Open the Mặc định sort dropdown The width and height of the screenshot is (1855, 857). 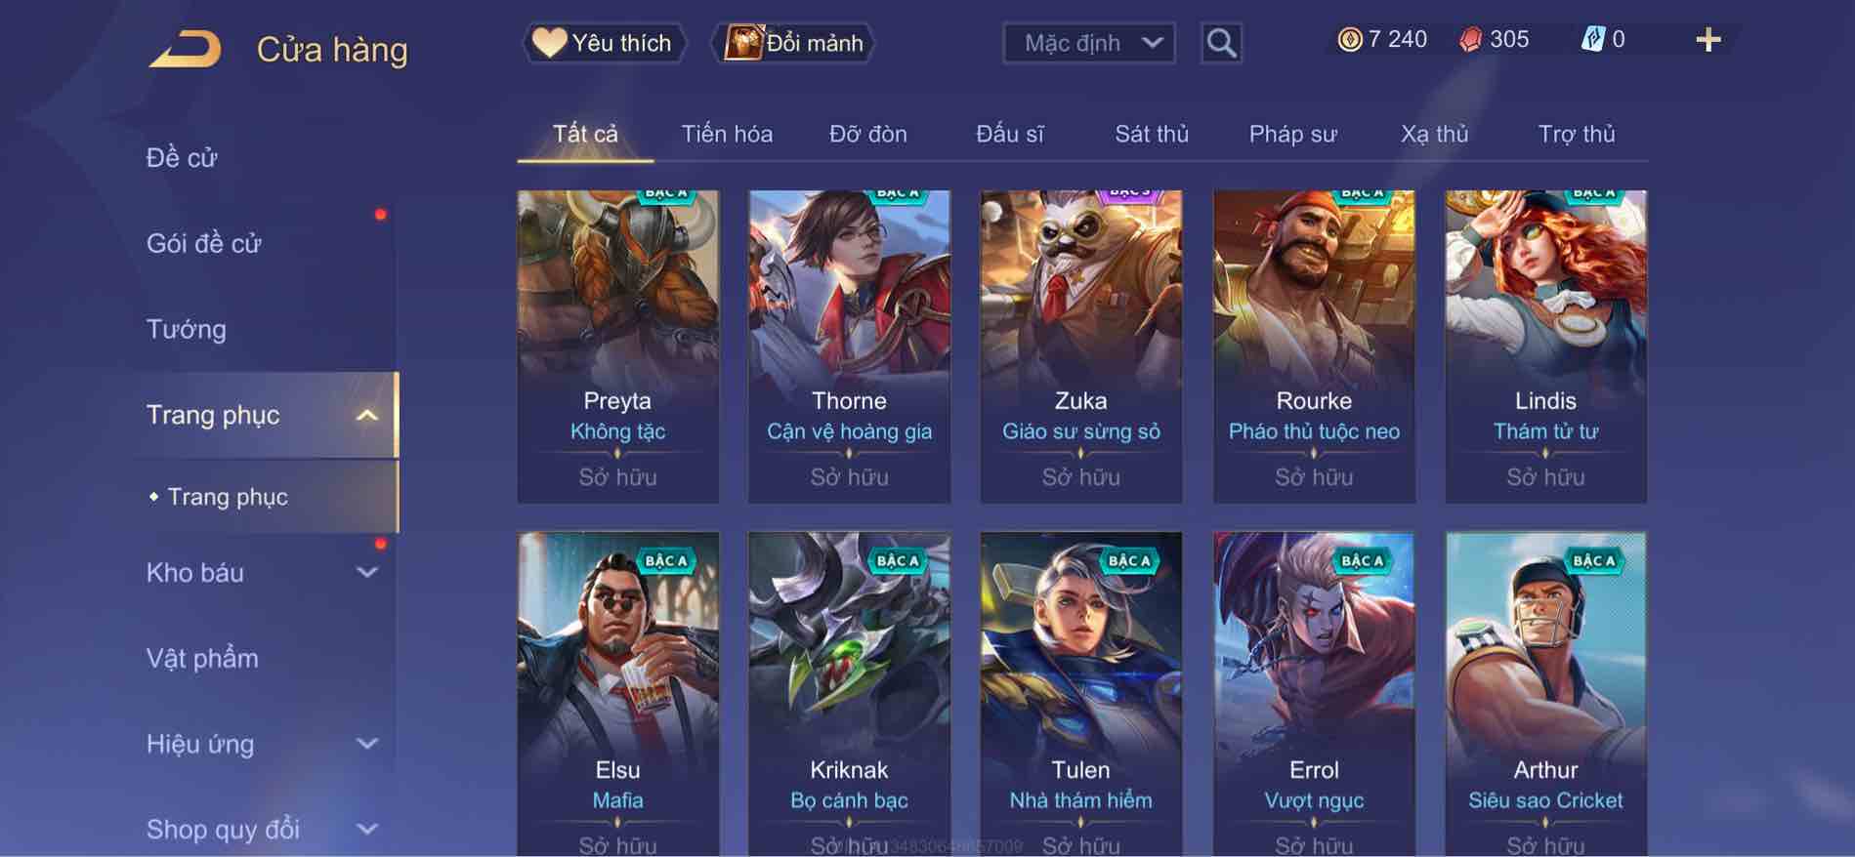1089,43
